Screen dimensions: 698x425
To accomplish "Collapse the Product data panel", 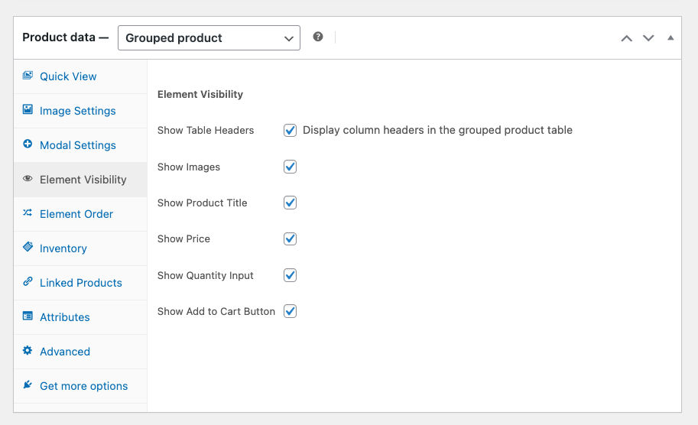I will (x=670, y=37).
